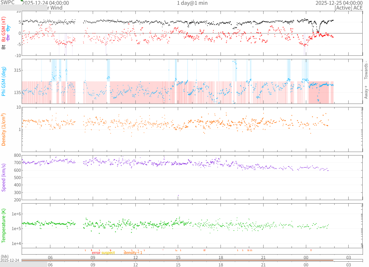Image resolution: width=369 pixels, height=267 pixels.
Task: Enable the struck-through By series
Action: pyautogui.click(x=9, y=29)
